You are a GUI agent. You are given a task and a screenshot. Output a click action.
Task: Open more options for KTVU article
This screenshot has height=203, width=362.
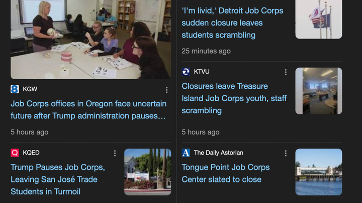[x=286, y=72]
